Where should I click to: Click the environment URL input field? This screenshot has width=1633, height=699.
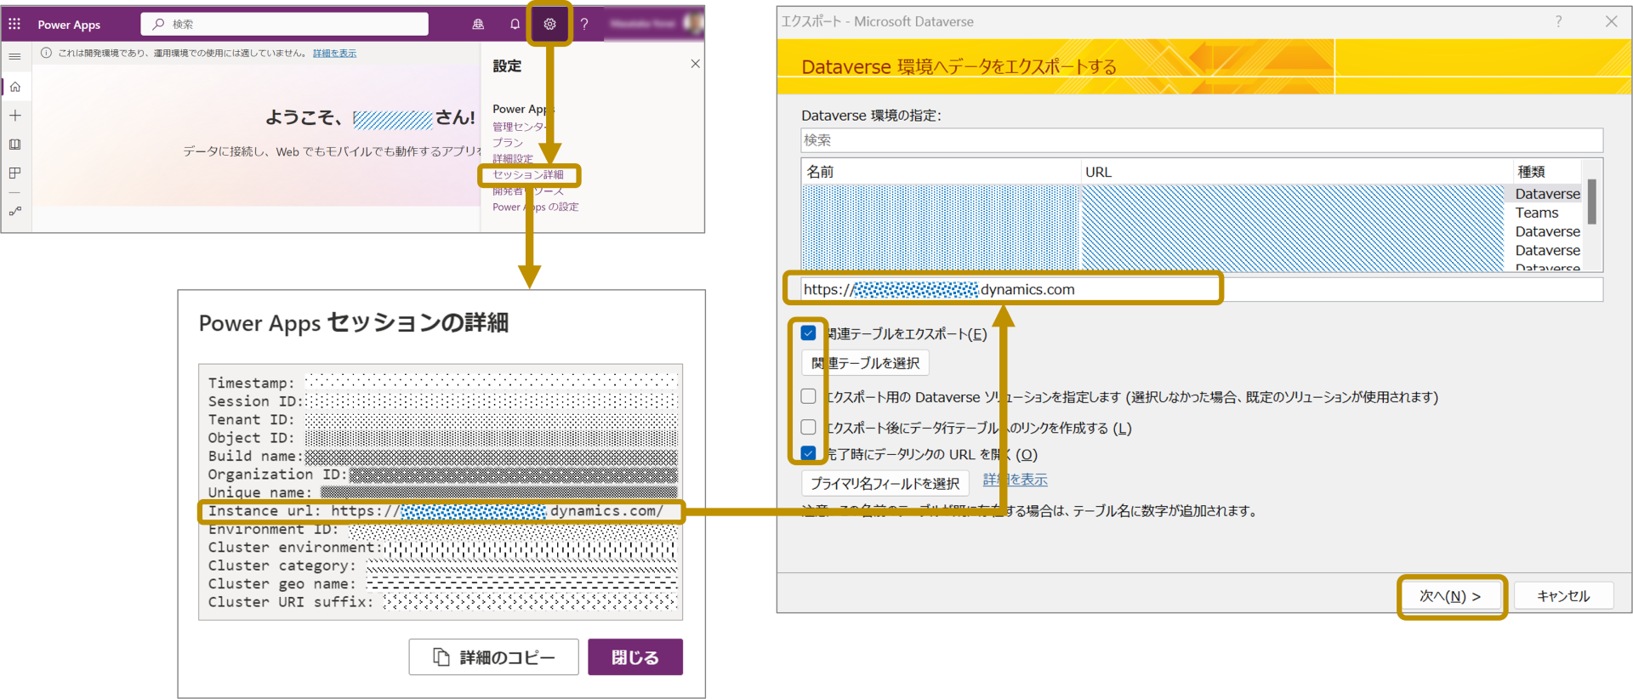(1202, 289)
